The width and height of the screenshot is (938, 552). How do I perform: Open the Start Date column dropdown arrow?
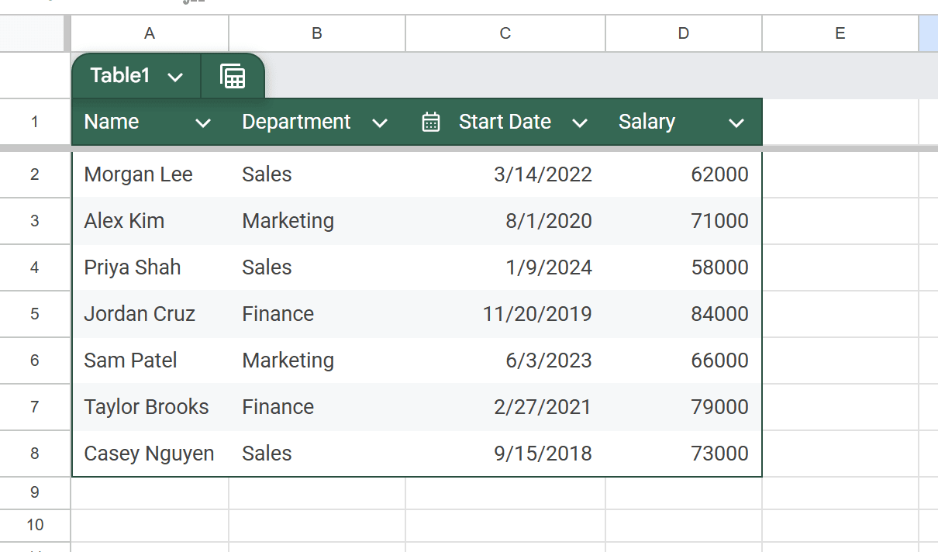[579, 122]
